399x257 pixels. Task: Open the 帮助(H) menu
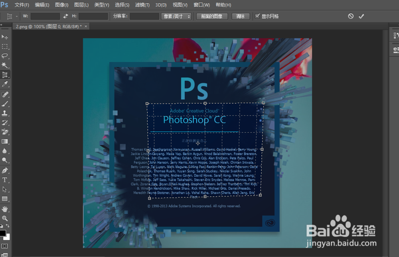223,5
